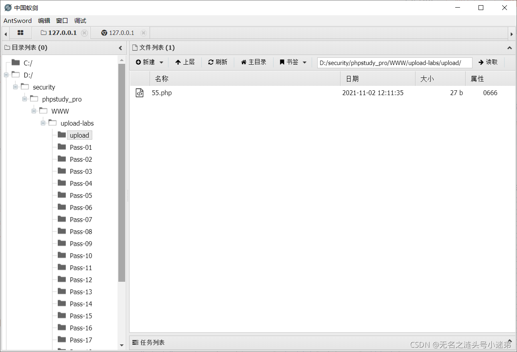517x352 pixels.
Task: Sort files by the 名称 column
Action: 245,79
